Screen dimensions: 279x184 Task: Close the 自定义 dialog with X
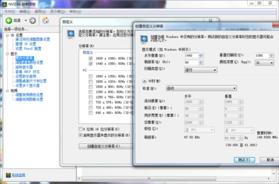coord(210,20)
